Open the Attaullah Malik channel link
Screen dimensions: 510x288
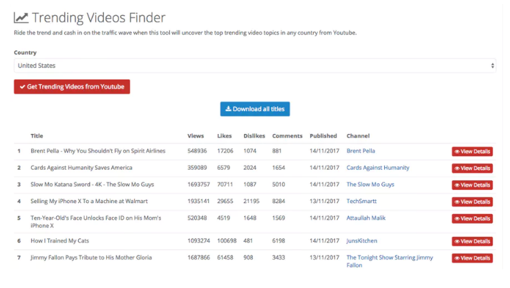click(366, 218)
